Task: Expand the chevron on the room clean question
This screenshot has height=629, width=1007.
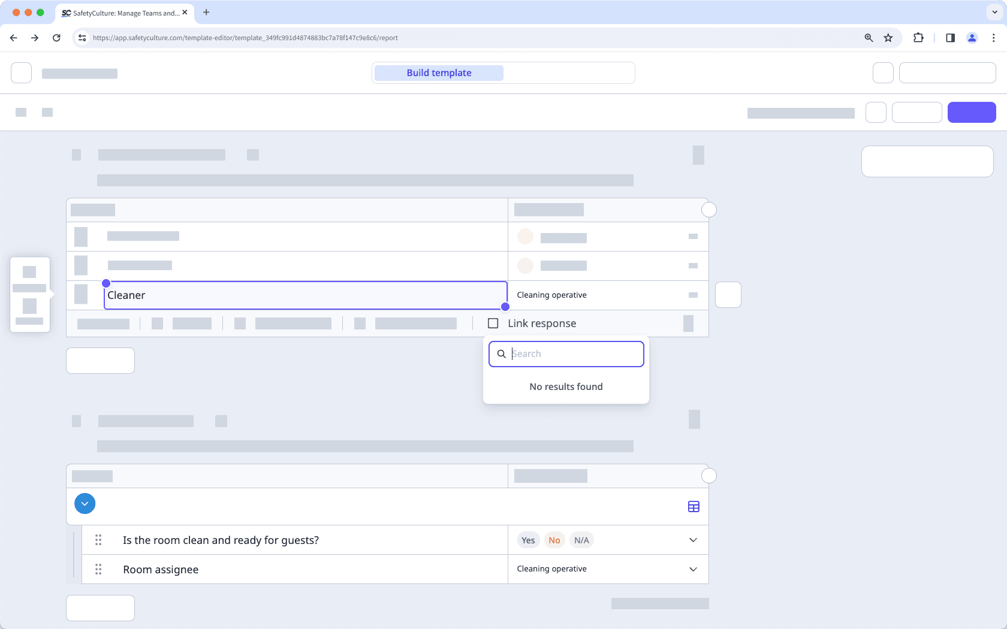Action: [693, 540]
